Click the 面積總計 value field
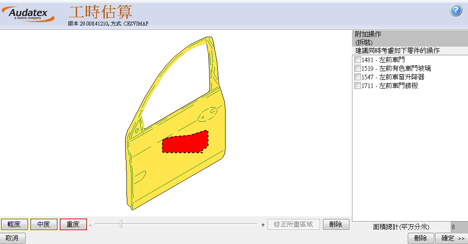The height and width of the screenshot is (244, 468). tap(458, 227)
